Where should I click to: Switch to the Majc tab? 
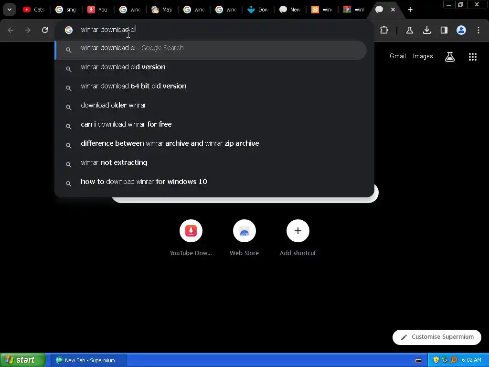[161, 10]
